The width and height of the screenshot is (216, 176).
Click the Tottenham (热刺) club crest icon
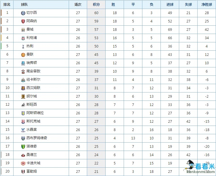[23, 46]
